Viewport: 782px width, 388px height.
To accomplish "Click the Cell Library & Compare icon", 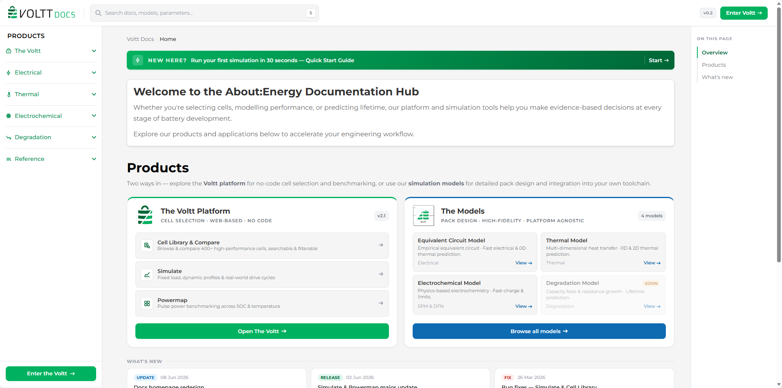I will 147,246.
